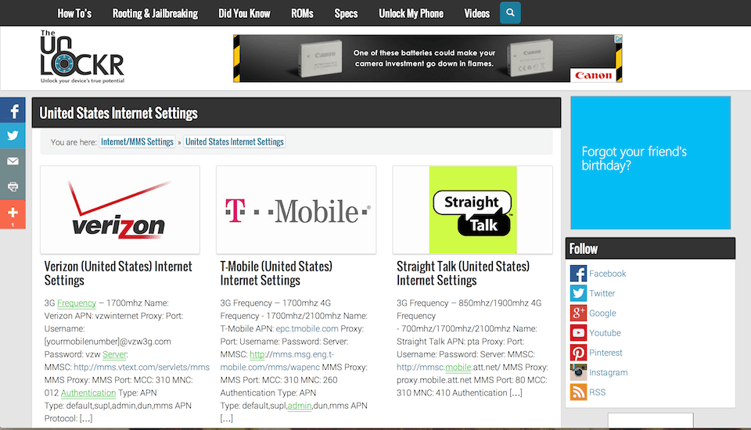Click the mms.vtext.com servlets link
Viewport: 751px width, 430px height.
142,367
